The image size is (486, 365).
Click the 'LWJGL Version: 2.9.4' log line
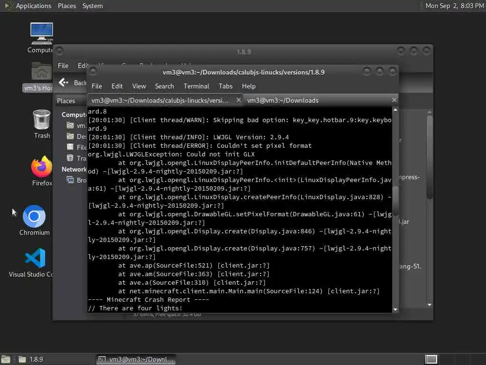188,137
